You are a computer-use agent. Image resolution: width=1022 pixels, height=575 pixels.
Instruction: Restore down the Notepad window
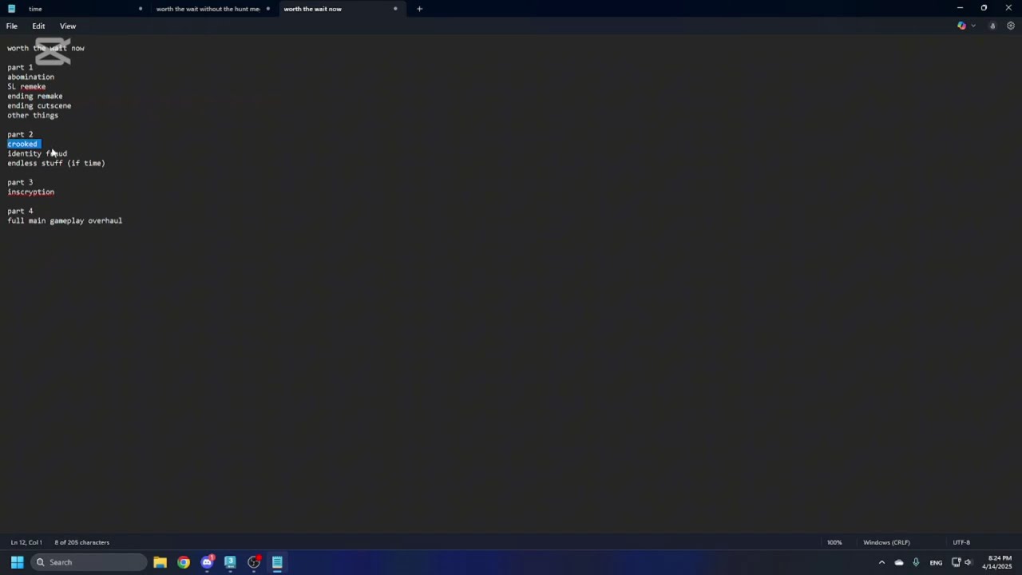coord(984,8)
